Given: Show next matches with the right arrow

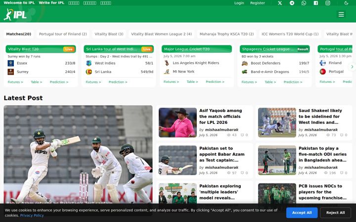Looking at the screenshot, I should [352, 67].
